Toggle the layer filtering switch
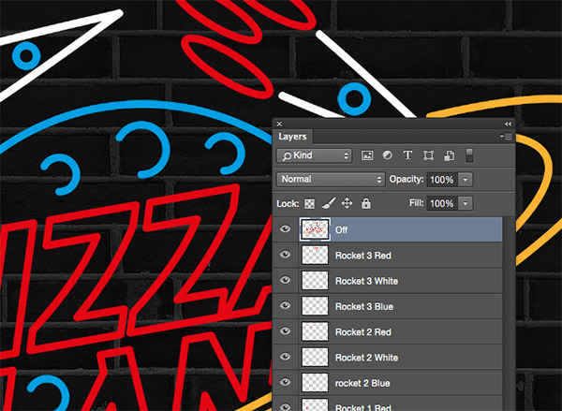This screenshot has width=562, height=411. pos(469,155)
